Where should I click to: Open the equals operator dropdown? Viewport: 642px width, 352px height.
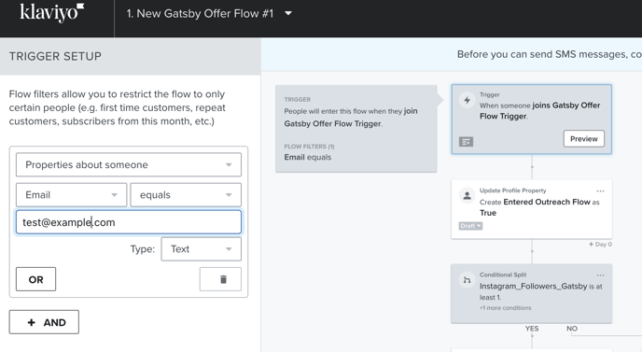pos(186,194)
